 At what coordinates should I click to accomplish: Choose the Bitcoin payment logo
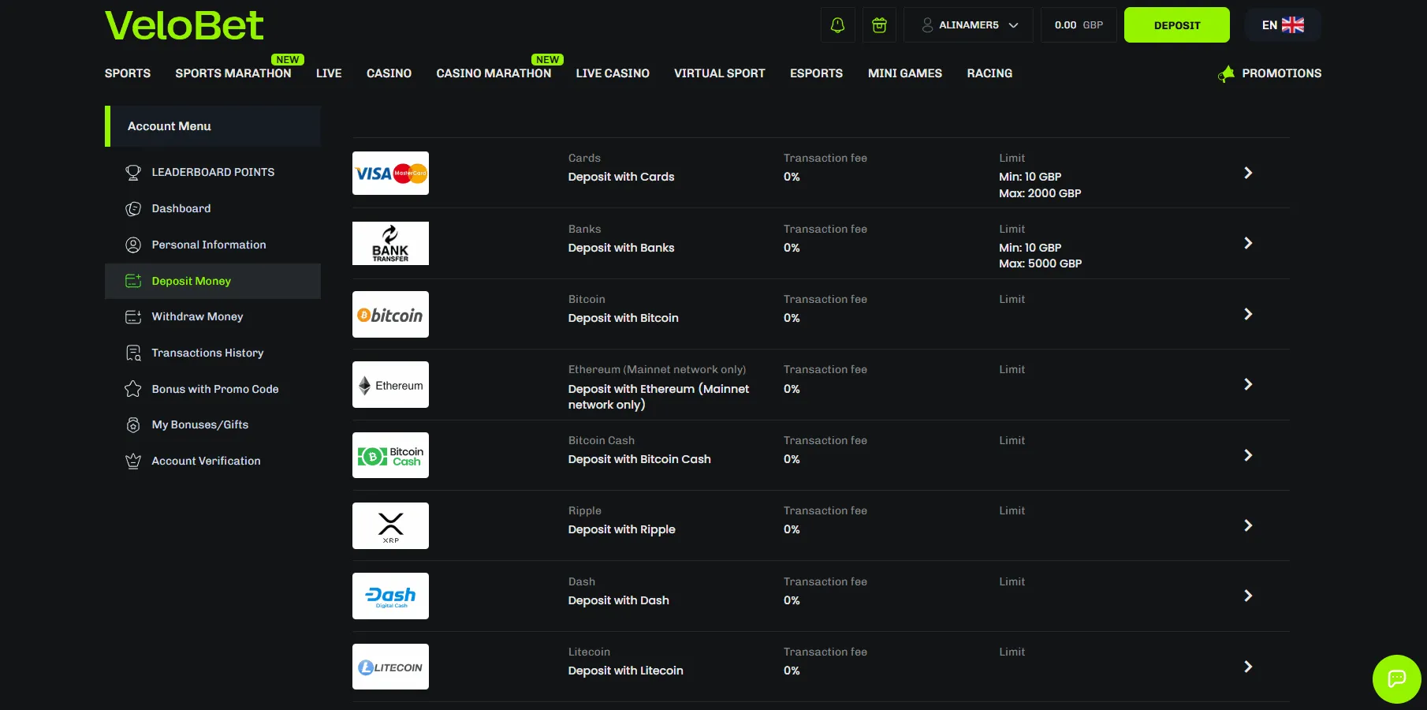pyautogui.click(x=390, y=315)
